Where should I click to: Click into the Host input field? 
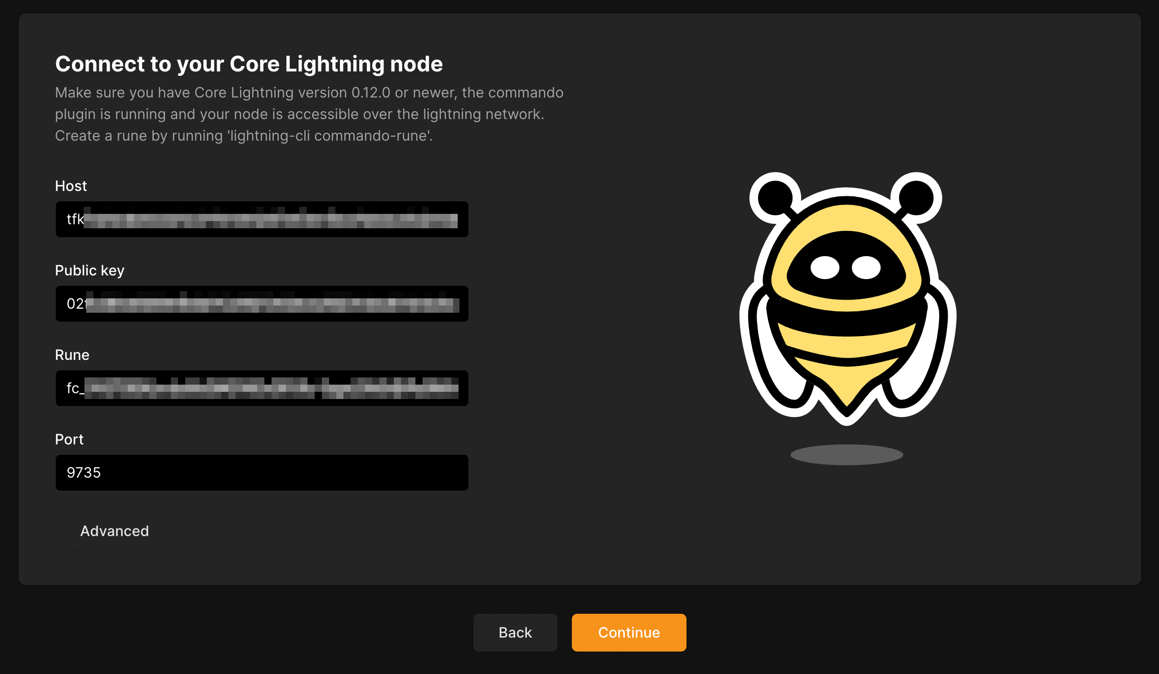tap(261, 219)
